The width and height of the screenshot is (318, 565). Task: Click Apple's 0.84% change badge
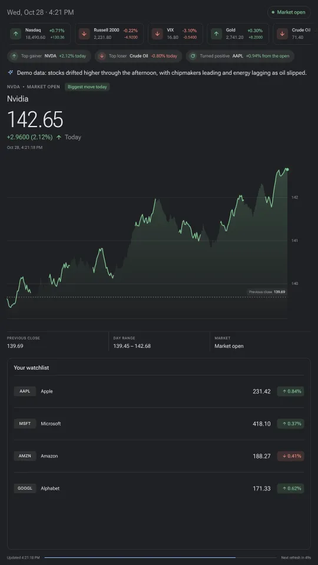[290, 391]
